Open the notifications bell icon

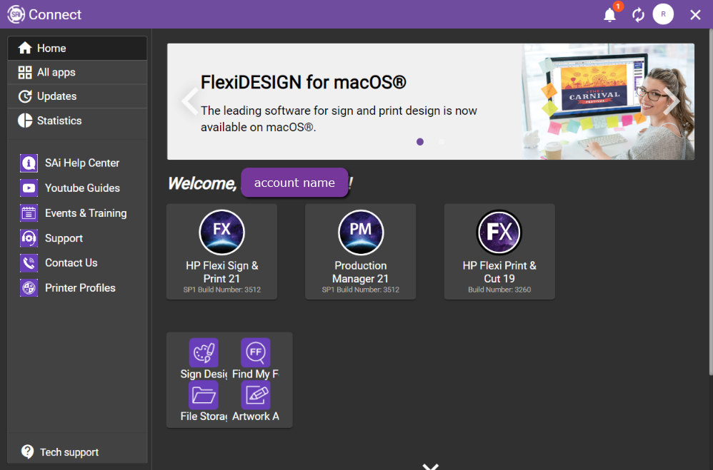[x=609, y=15]
